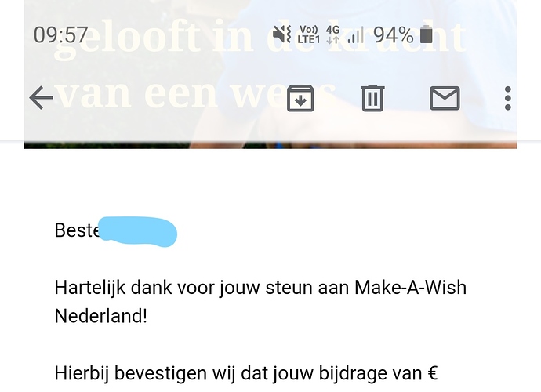The height and width of the screenshot is (392, 541).
Task: Open the three-dot more options menu
Action: [x=507, y=98]
